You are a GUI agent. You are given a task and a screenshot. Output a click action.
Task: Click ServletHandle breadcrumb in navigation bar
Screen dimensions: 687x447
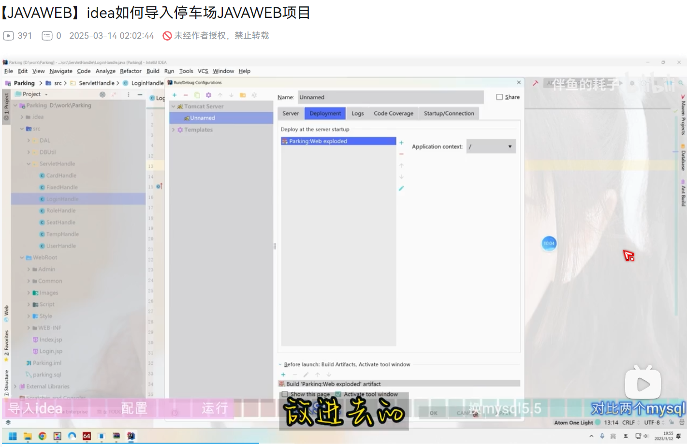pyautogui.click(x=97, y=83)
